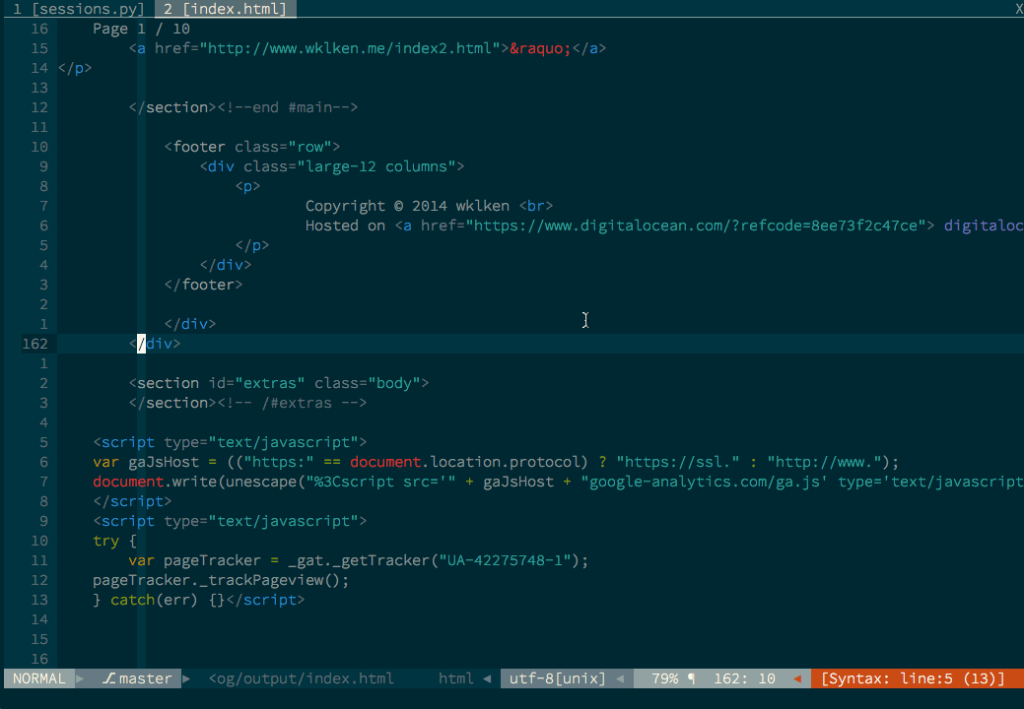Place cursor on section id="extras" line

click(279, 383)
